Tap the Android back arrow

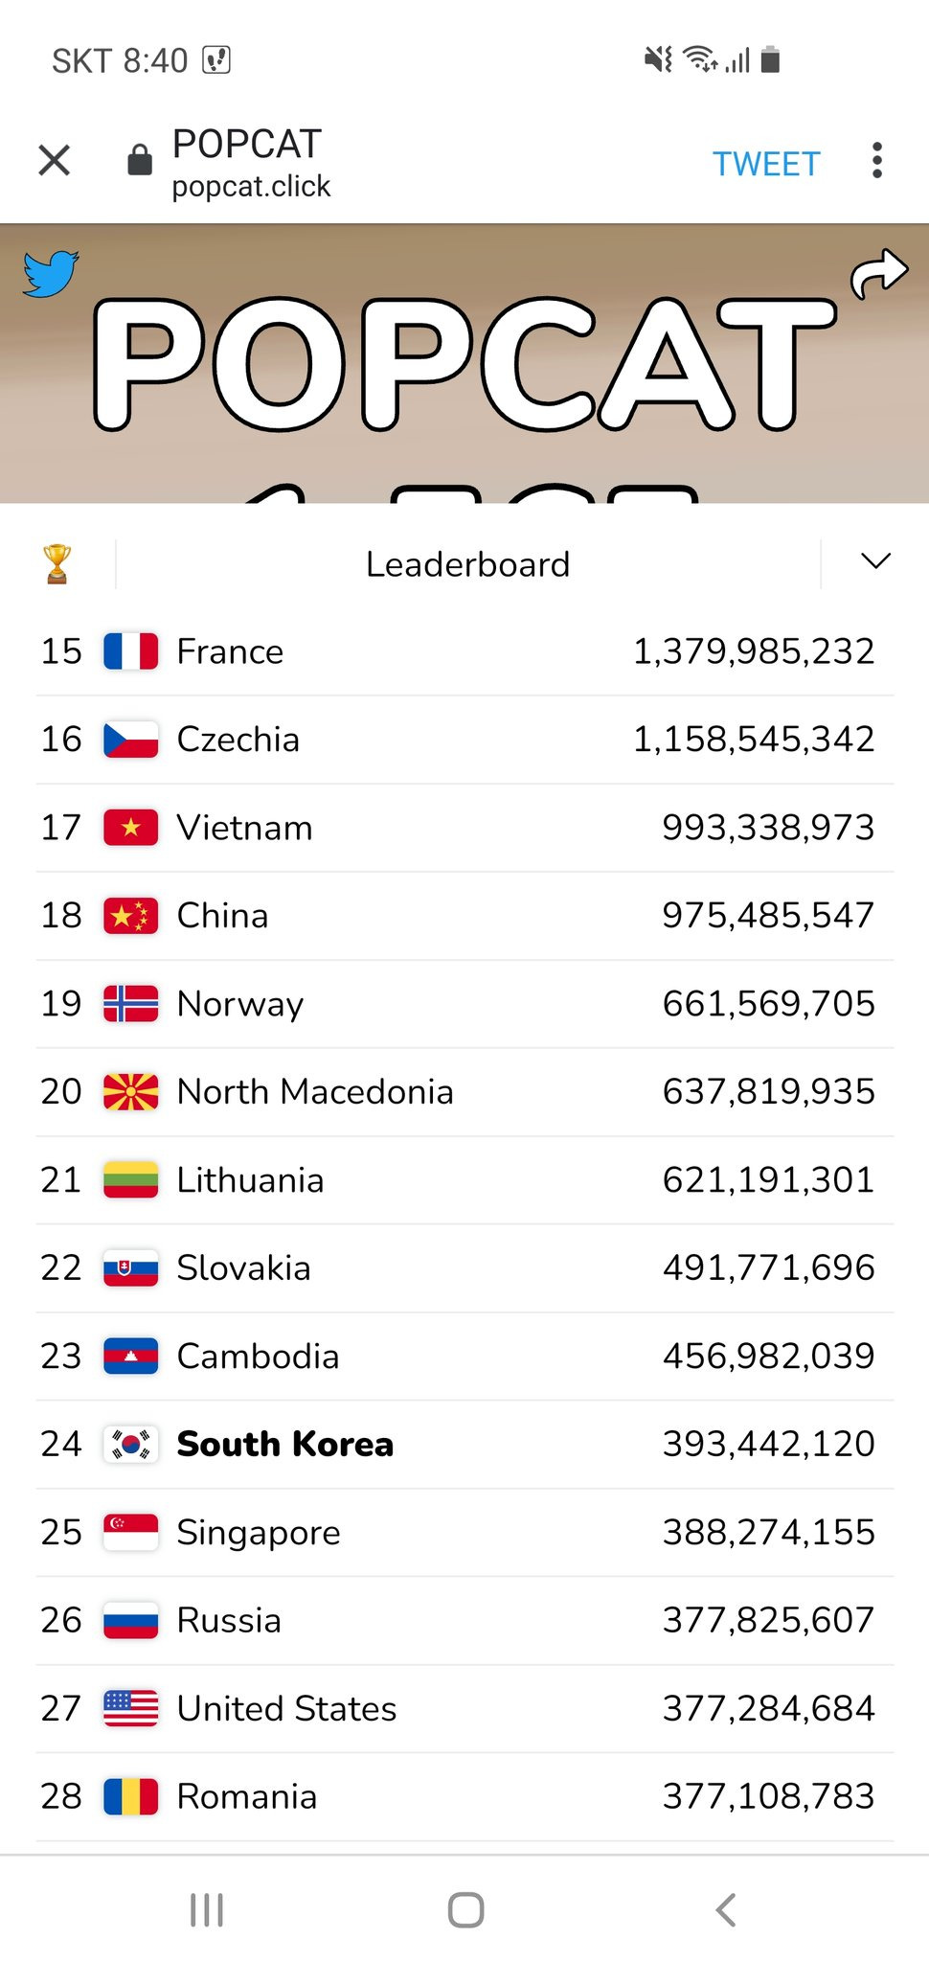pyautogui.click(x=726, y=1909)
